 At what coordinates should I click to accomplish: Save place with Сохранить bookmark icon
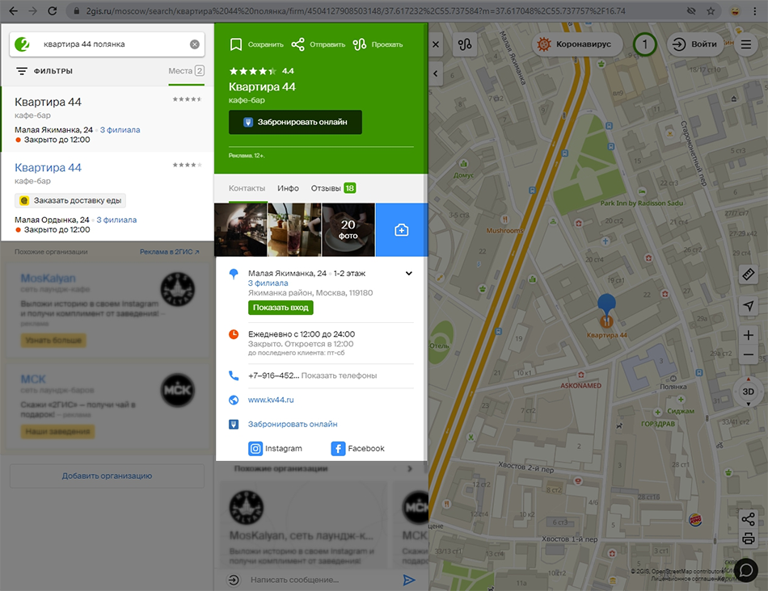tap(256, 44)
